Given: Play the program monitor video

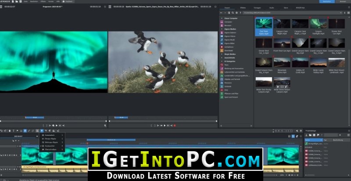Looking at the screenshot, I should (57, 126).
